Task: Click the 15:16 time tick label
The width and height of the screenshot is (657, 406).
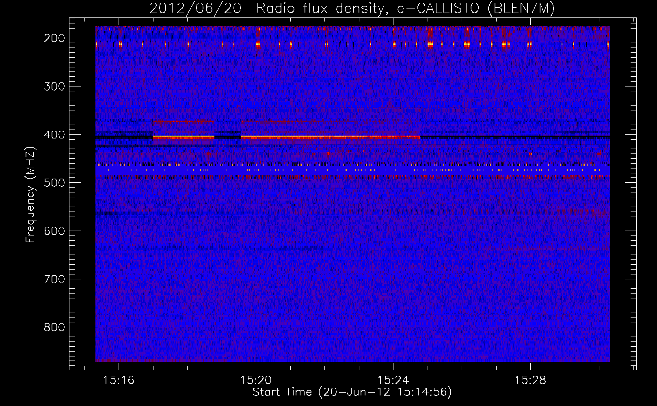Action: pyautogui.click(x=119, y=380)
